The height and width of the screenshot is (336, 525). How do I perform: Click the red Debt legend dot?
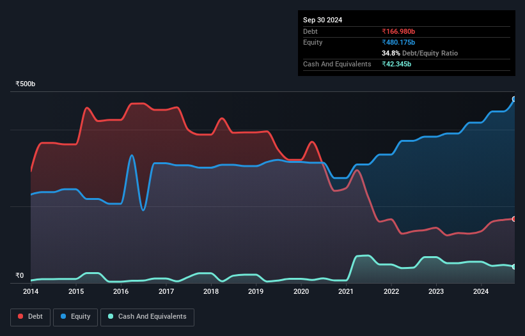[x=20, y=316]
